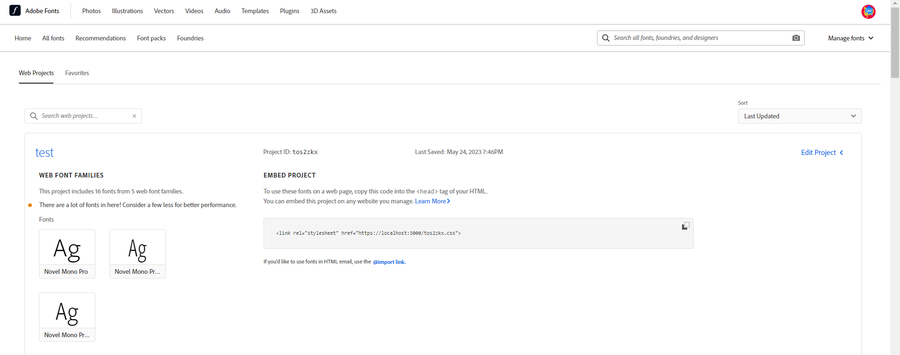Click the web projects search magnifier icon

pos(34,116)
